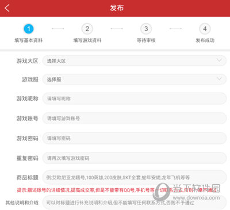The image size is (230, 210).
Task: Click the 重复密码 field label
Action: tap(27, 158)
